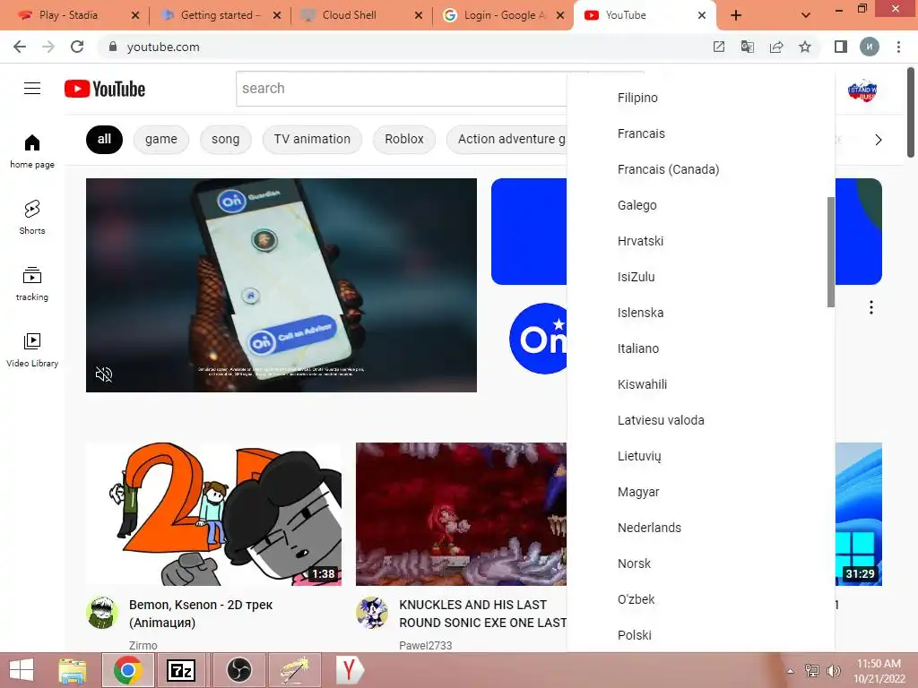Viewport: 918px width, 688px height.
Task: Open Shorts from the sidebar
Action: pos(32,217)
